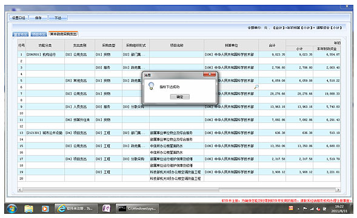Close the 消息 dialog with the red X
The width and height of the screenshot is (357, 218).
pyautogui.click(x=210, y=74)
